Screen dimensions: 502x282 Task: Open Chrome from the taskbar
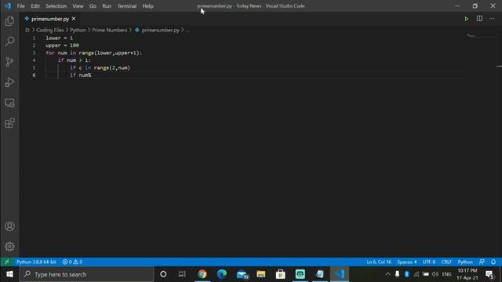tap(202, 274)
